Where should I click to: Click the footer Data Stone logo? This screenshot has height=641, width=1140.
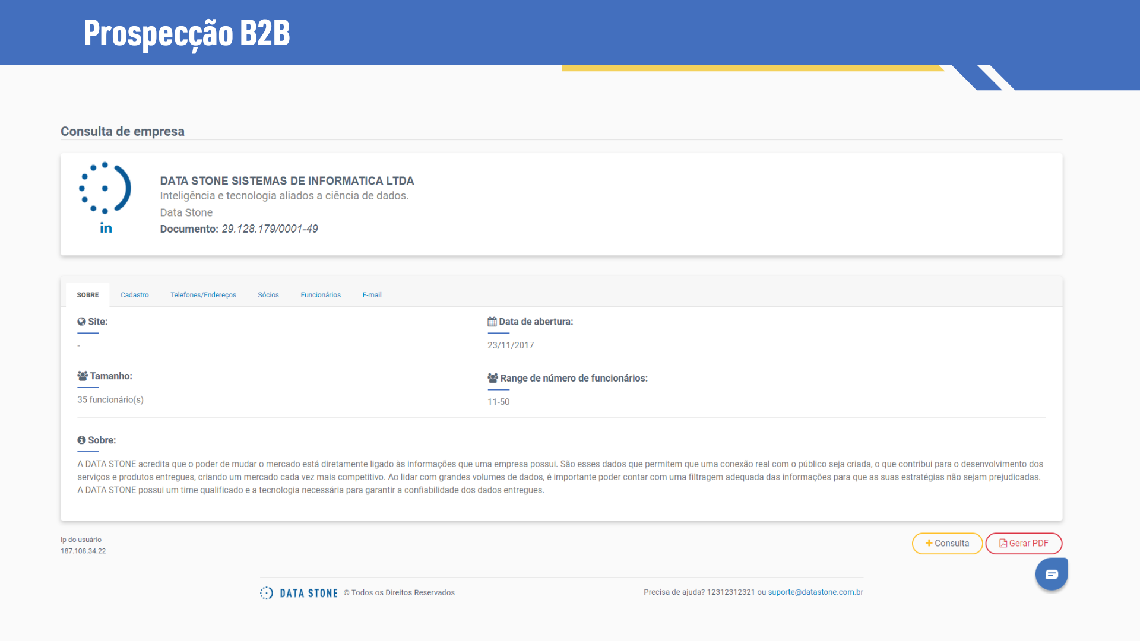299,593
